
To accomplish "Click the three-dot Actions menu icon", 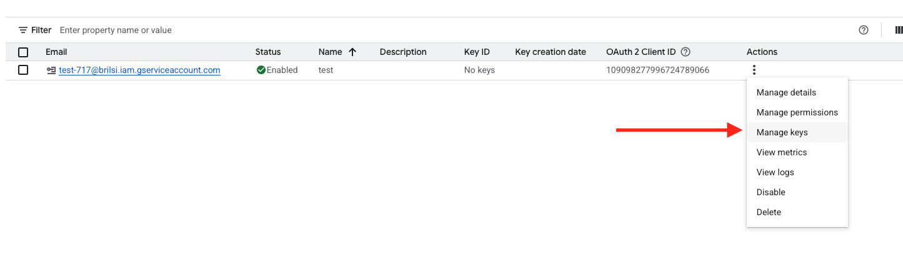I will tap(755, 70).
